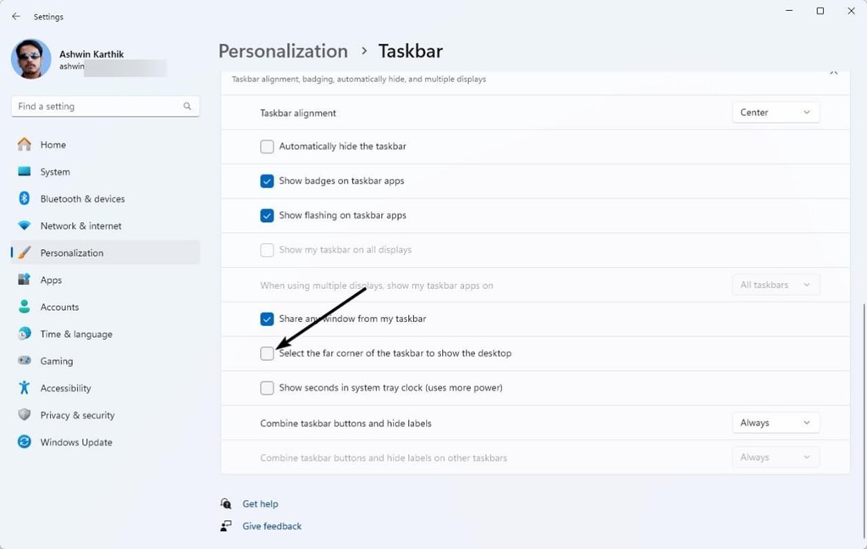Open the Taskbar alignment Center dropdown
This screenshot has height=549, width=867.
point(776,113)
